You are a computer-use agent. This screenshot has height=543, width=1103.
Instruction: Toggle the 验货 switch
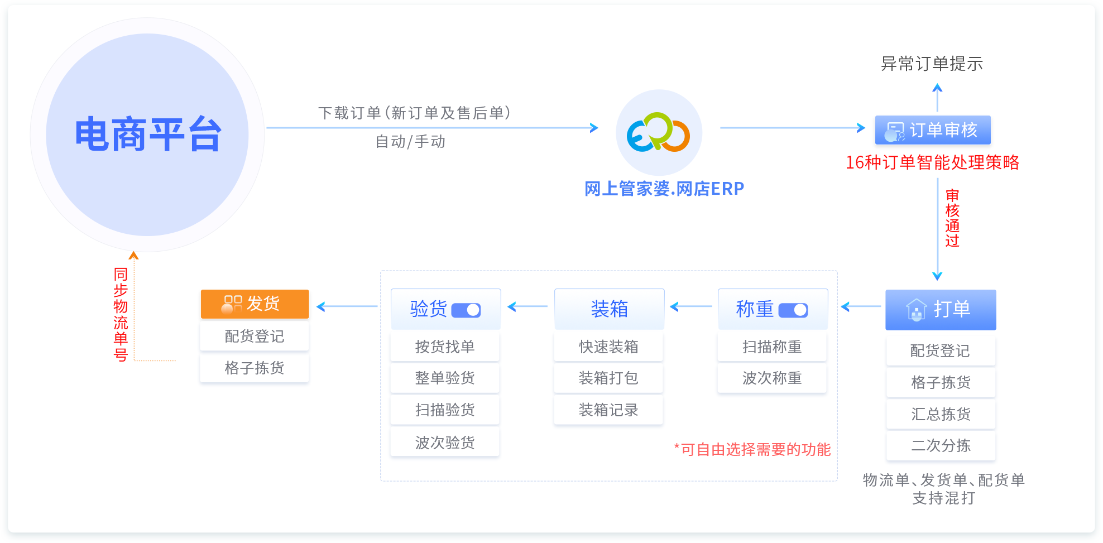[x=466, y=310]
